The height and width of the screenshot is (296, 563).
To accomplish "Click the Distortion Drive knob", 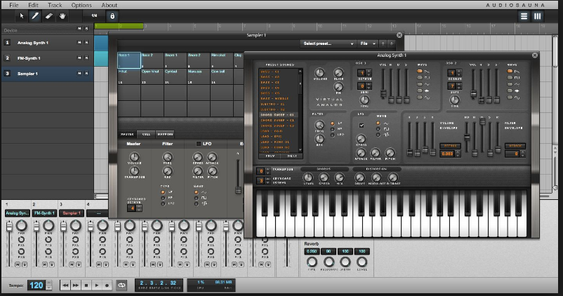I will coord(360,177).
